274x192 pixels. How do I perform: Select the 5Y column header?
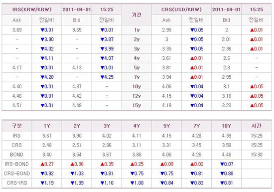(166, 126)
